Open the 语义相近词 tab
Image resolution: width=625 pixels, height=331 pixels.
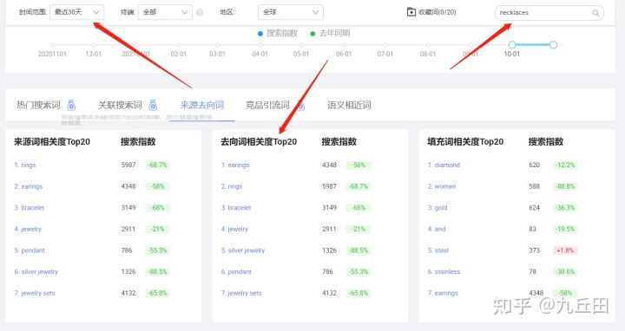349,105
